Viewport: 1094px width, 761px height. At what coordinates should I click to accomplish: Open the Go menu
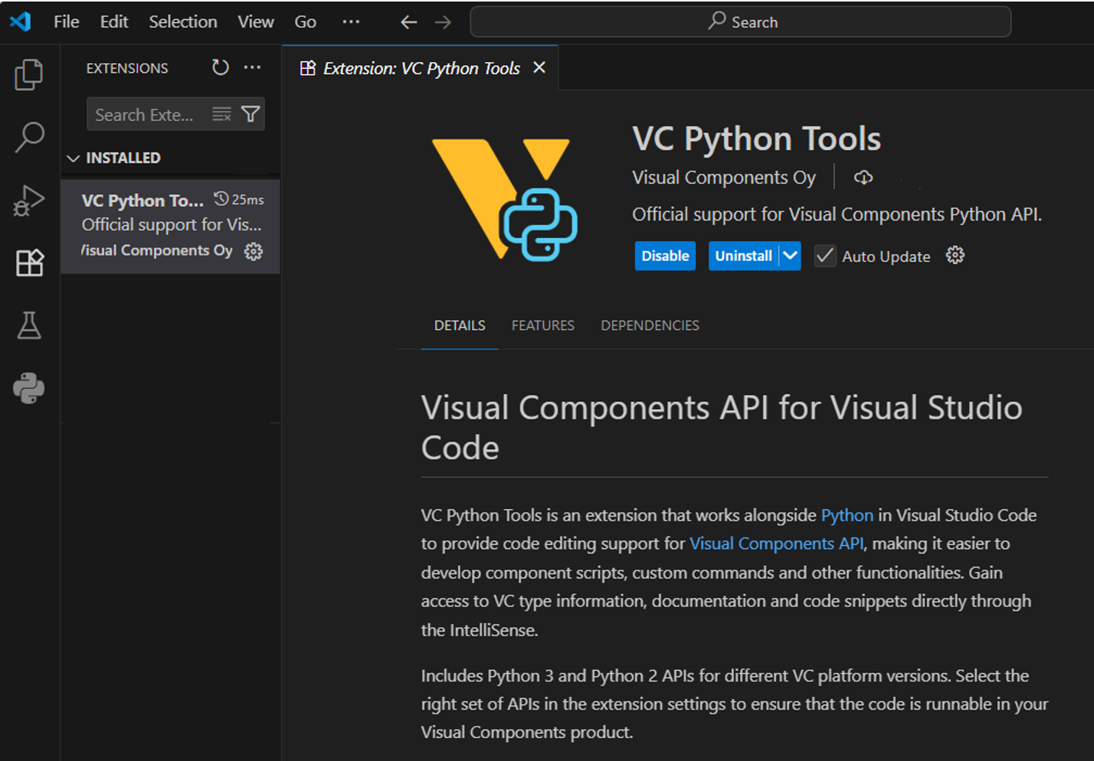tap(305, 21)
